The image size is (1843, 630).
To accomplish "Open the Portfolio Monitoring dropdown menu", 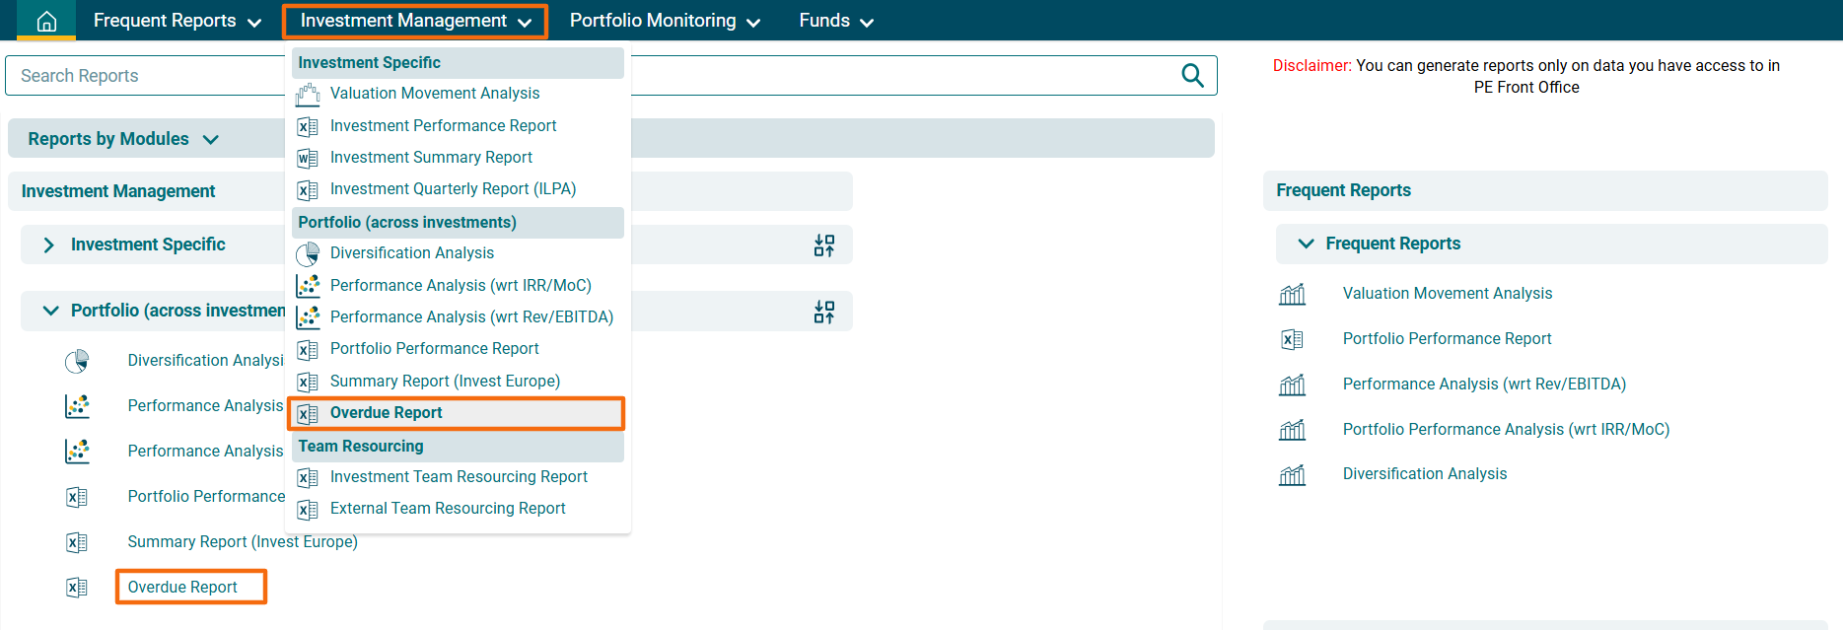I will (x=664, y=21).
